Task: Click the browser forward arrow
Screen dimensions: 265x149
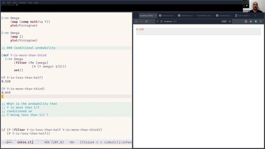Action: 142,22
